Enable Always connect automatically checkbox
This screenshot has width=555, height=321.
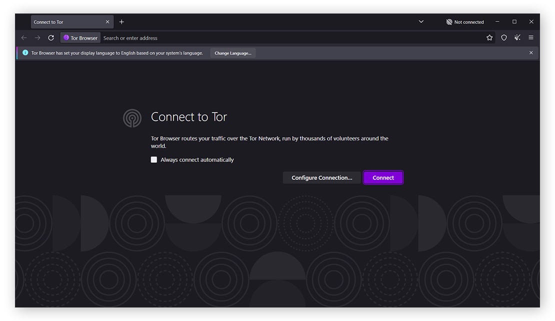[154, 160]
